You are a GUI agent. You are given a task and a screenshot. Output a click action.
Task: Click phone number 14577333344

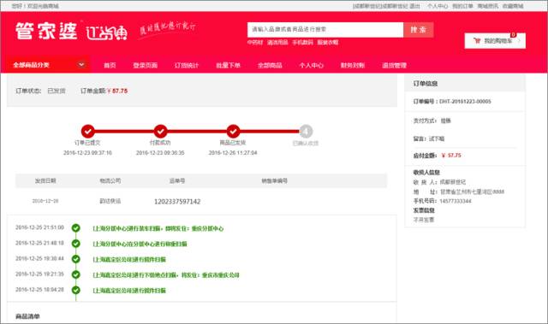pos(456,201)
